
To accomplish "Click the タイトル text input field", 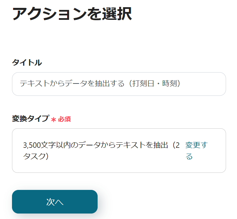I will point(119,84).
